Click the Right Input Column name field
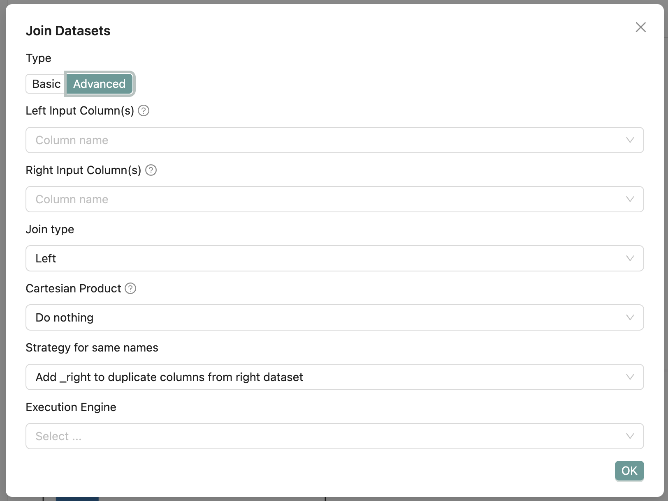Image resolution: width=668 pixels, height=501 pixels. click(321, 199)
